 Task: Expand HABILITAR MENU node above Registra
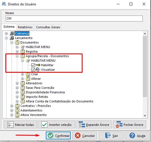click(x=17, y=47)
